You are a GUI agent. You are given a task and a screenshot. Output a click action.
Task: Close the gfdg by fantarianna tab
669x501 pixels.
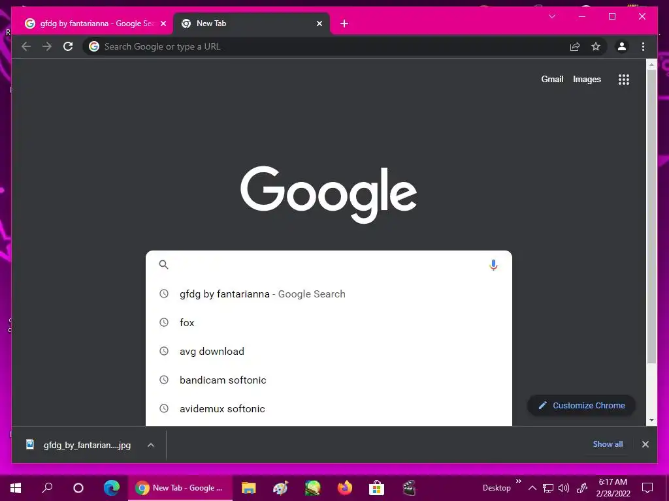coord(163,23)
